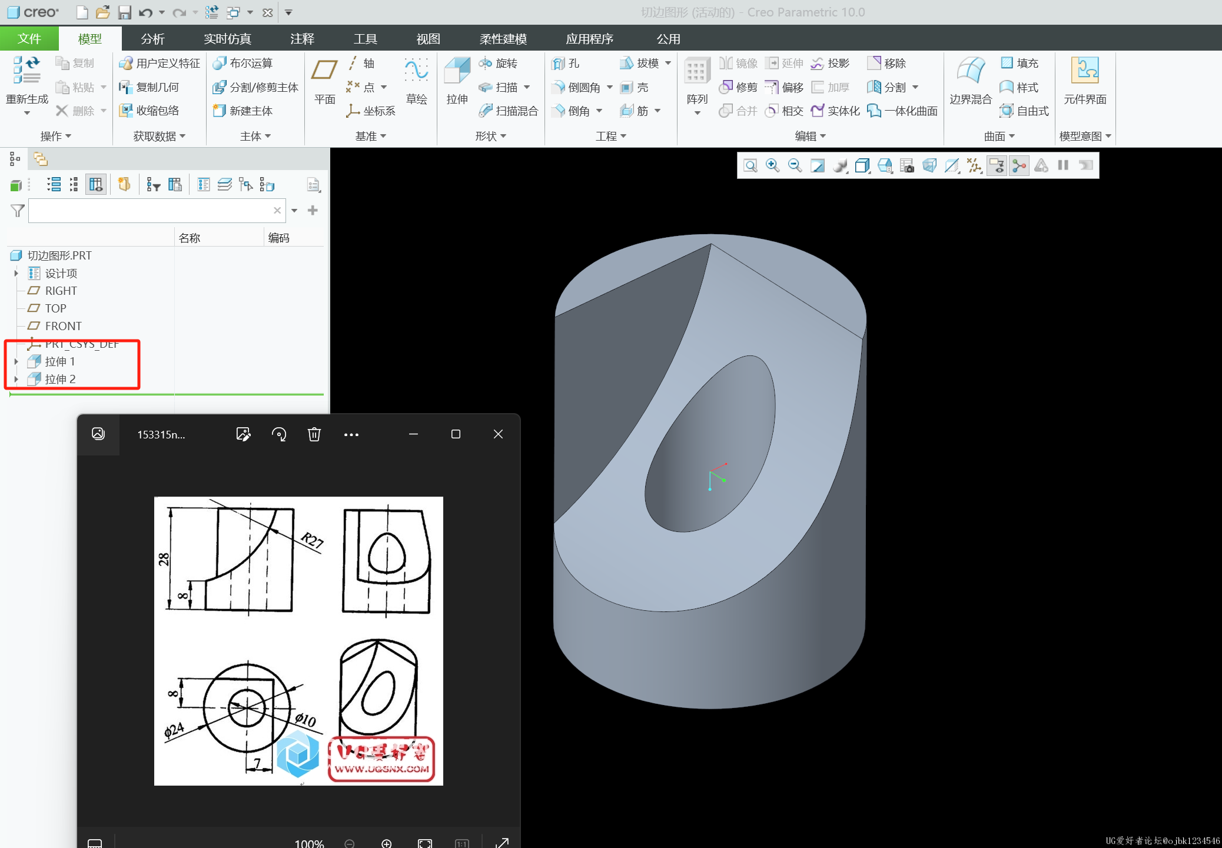Open the 获取数据 group dropdown
This screenshot has width=1222, height=848.
pyautogui.click(x=159, y=136)
